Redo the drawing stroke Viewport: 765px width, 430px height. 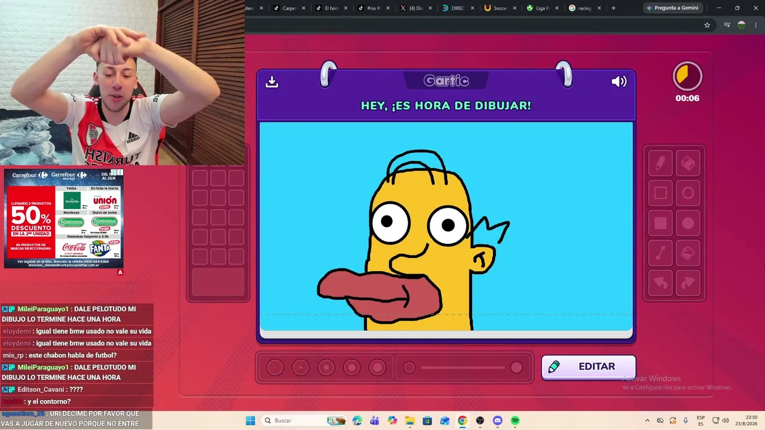tap(688, 283)
